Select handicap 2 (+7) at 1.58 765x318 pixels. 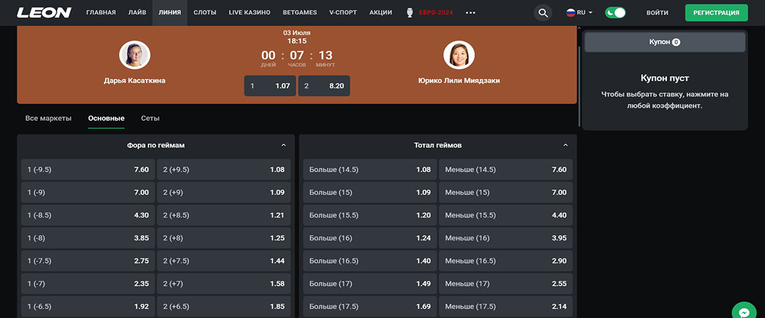(224, 284)
